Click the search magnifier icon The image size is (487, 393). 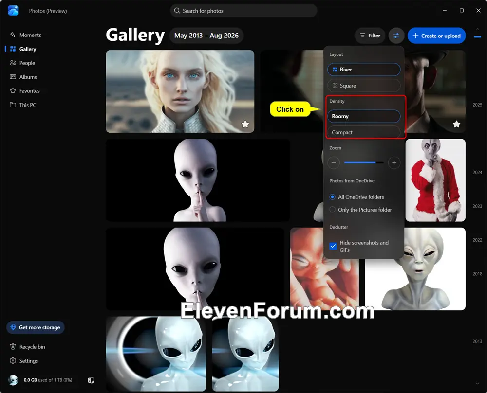(x=177, y=11)
